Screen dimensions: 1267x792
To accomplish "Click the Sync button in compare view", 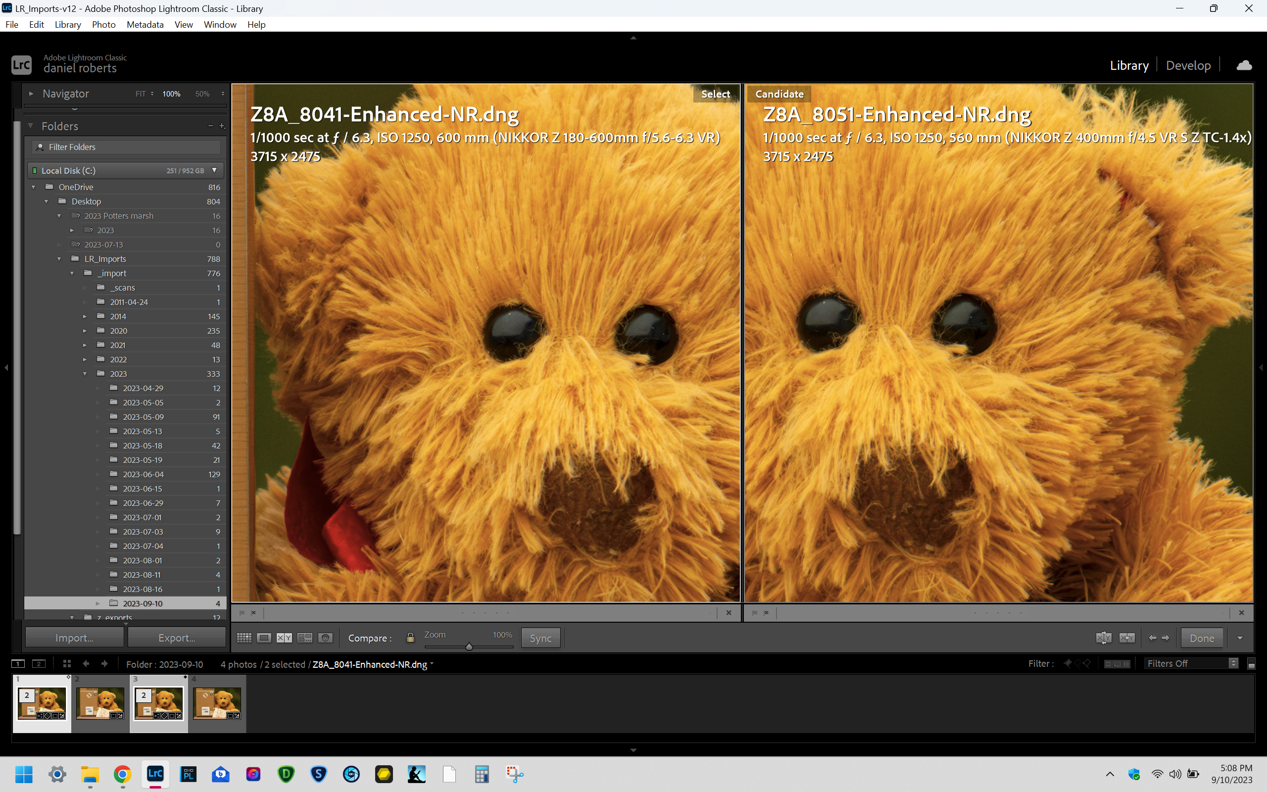I will [541, 637].
